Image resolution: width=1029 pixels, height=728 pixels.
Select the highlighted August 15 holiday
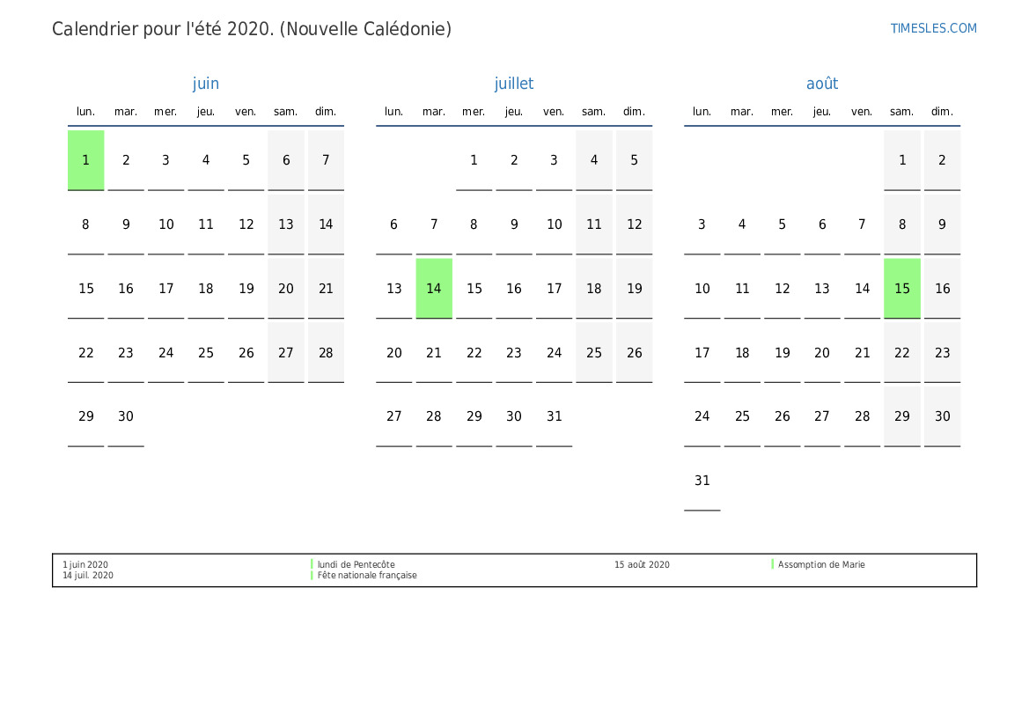point(902,288)
